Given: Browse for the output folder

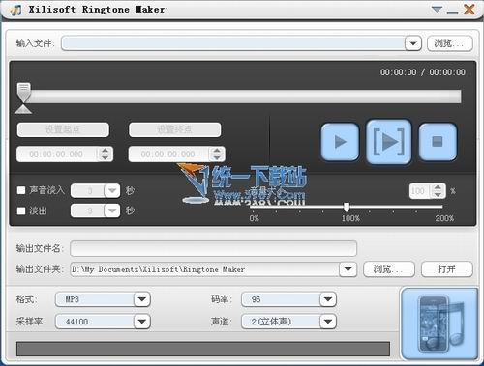Looking at the screenshot, I should [389, 269].
